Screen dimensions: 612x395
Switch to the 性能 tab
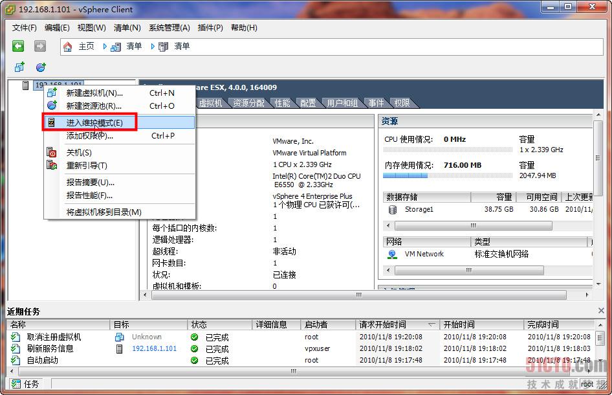[283, 103]
